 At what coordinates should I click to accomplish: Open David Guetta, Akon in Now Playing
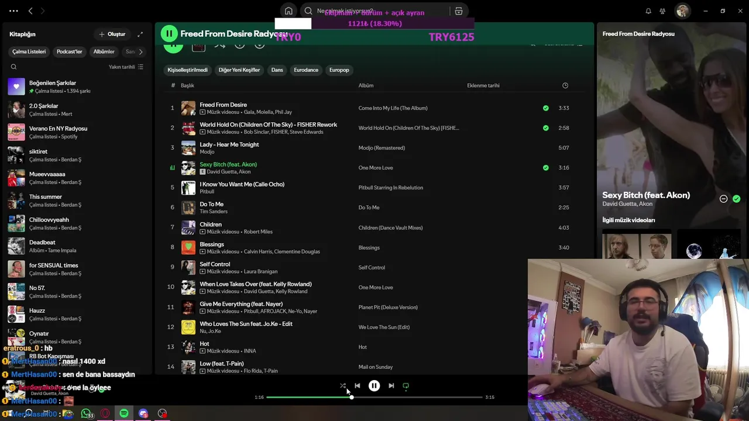(x=627, y=204)
